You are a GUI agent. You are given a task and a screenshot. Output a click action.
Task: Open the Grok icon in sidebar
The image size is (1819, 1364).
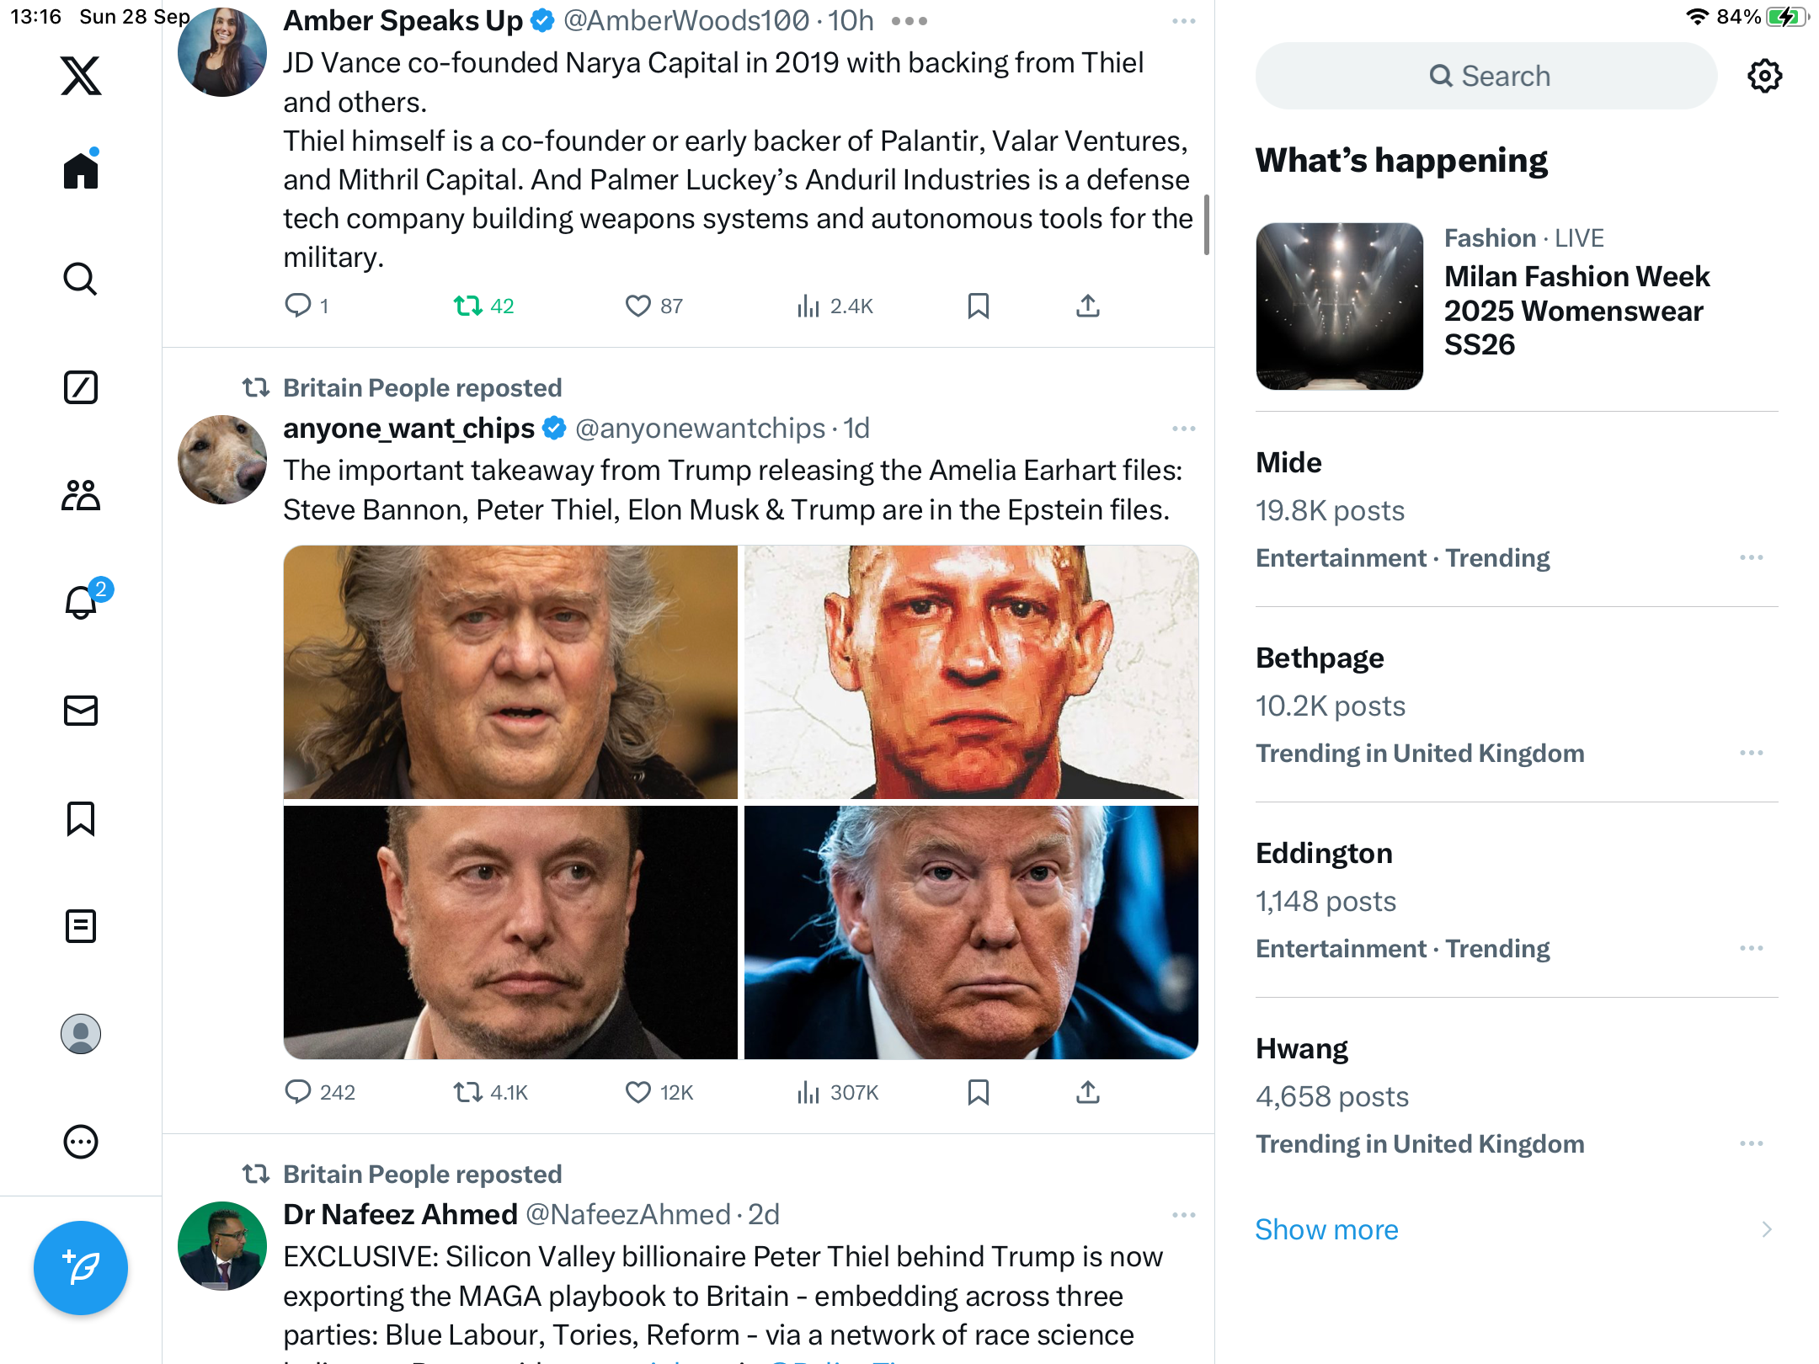click(81, 387)
